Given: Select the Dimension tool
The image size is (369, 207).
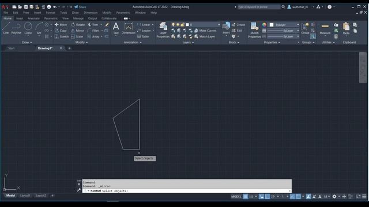Looking at the screenshot, I should tap(128, 28).
